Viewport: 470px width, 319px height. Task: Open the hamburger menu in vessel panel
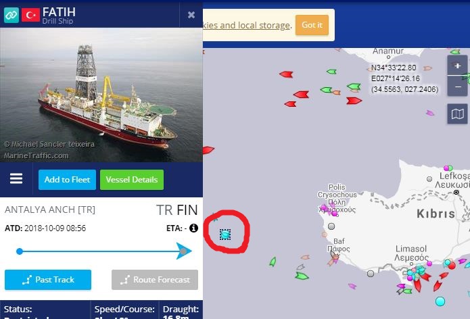(x=16, y=179)
